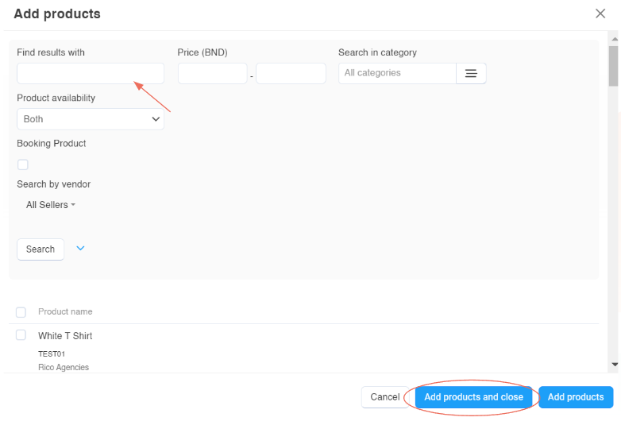The width and height of the screenshot is (621, 425).
Task: Focus the All categories search field
Action: tap(397, 73)
